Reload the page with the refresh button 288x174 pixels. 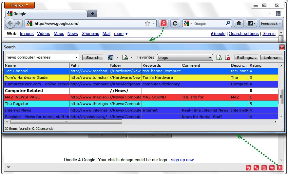175,23
